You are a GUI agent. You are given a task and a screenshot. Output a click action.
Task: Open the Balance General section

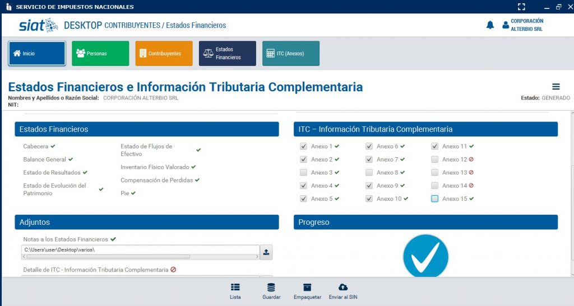[45, 159]
